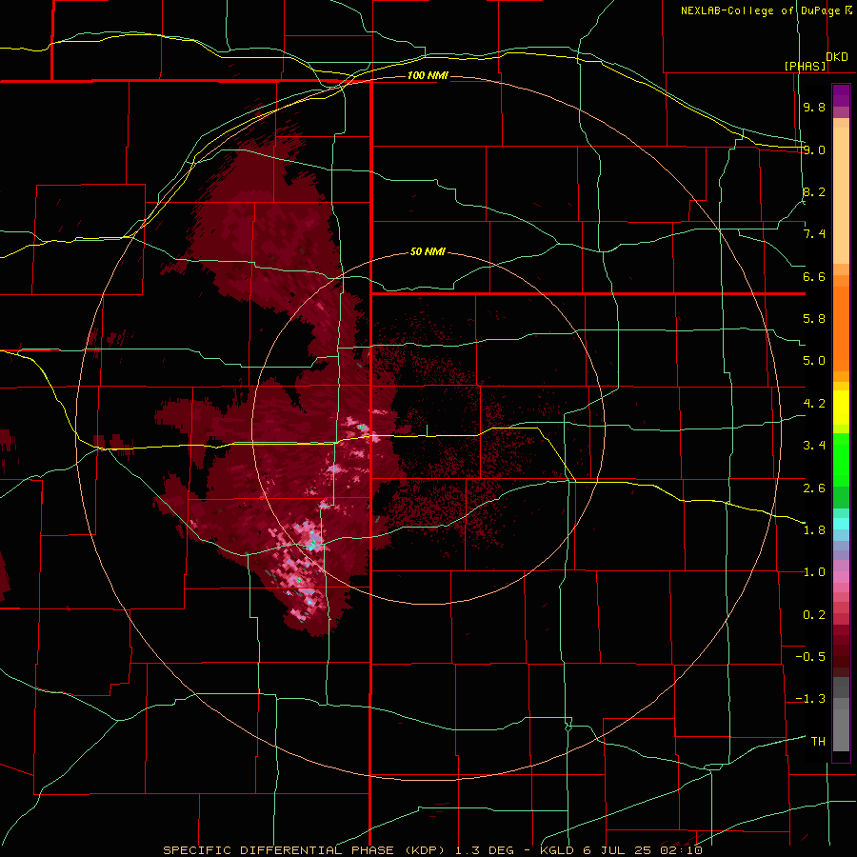Click the 5.8 value on the scale
Viewport: 857px width, 857px height.
[814, 319]
